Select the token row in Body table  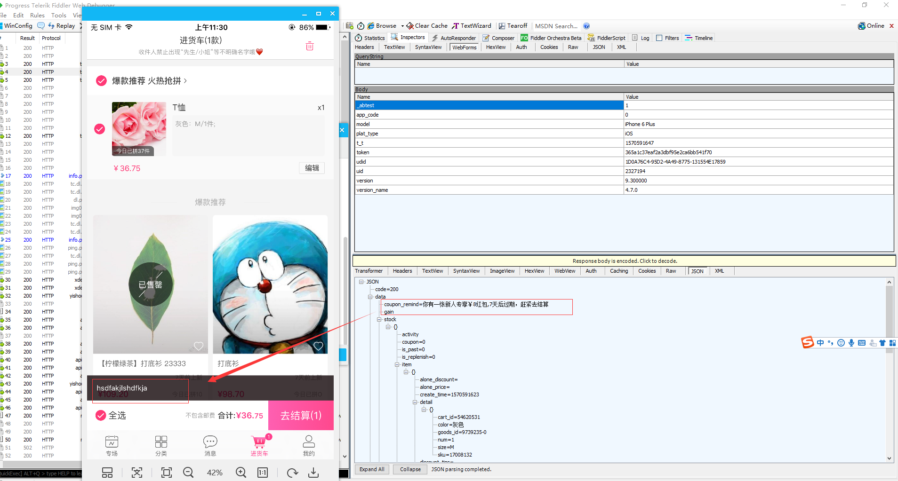(x=624, y=152)
